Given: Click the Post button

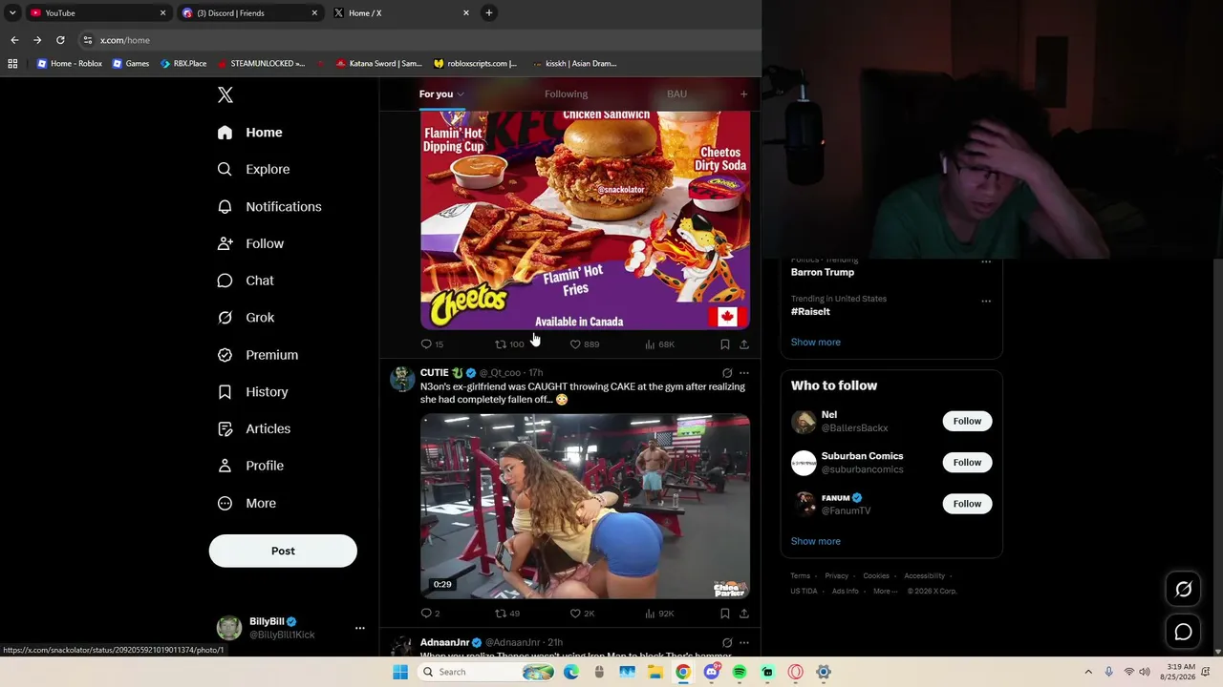Looking at the screenshot, I should click(x=283, y=551).
